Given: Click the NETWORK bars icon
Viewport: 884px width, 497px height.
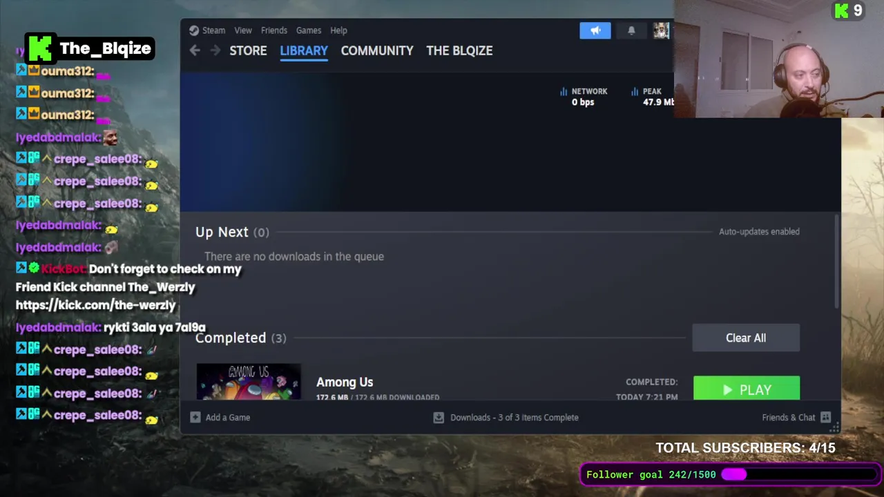Looking at the screenshot, I should pos(564,91).
